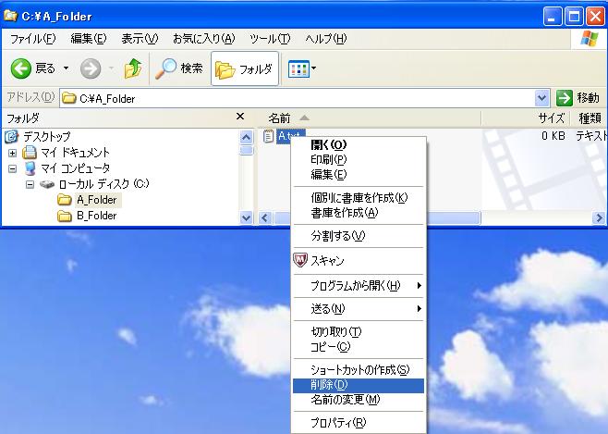This screenshot has height=434, width=608.
Task: Expand the マイ ドキュメント tree node
Action: (12, 153)
